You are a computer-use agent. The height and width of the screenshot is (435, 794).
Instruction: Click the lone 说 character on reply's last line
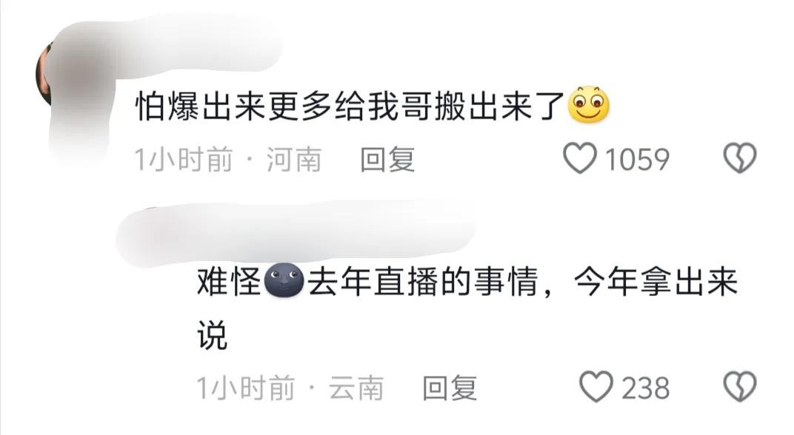(212, 335)
